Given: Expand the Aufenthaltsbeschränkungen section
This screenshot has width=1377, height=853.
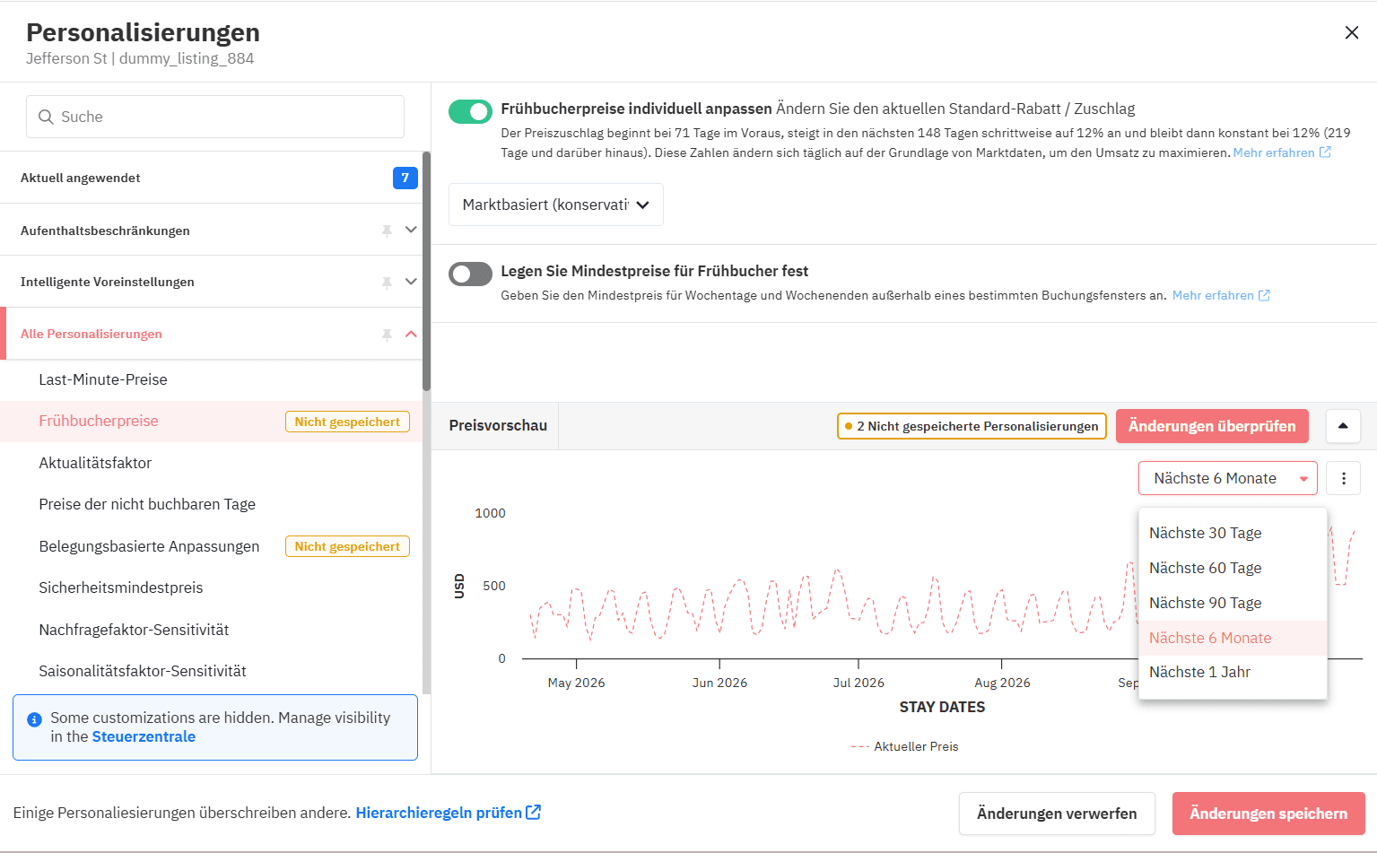Looking at the screenshot, I should [411, 230].
